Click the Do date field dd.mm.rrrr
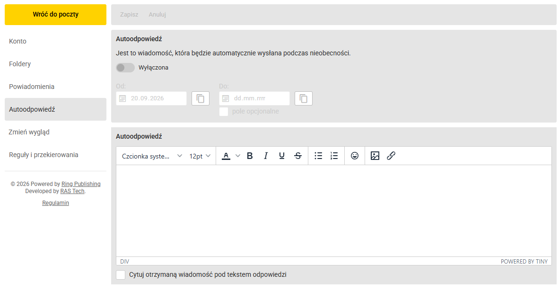The image size is (559, 291). point(254,98)
